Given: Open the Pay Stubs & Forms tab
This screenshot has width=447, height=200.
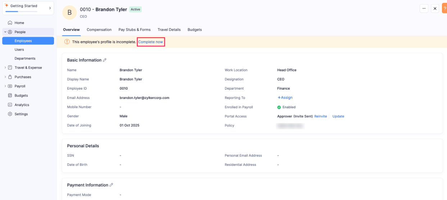Looking at the screenshot, I should click(135, 30).
